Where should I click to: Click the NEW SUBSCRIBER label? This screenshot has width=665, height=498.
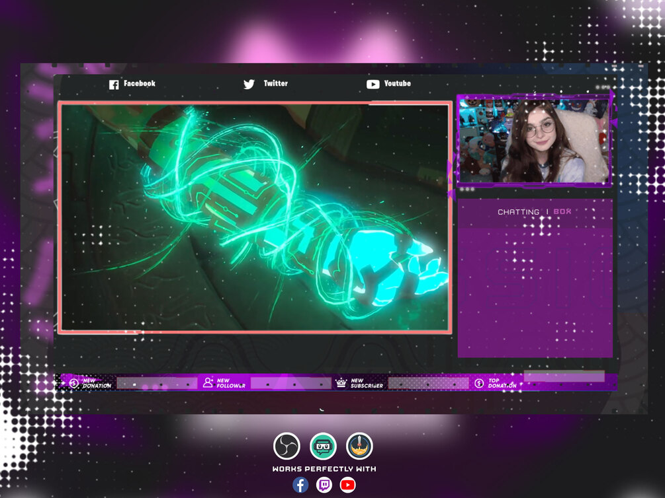click(367, 383)
